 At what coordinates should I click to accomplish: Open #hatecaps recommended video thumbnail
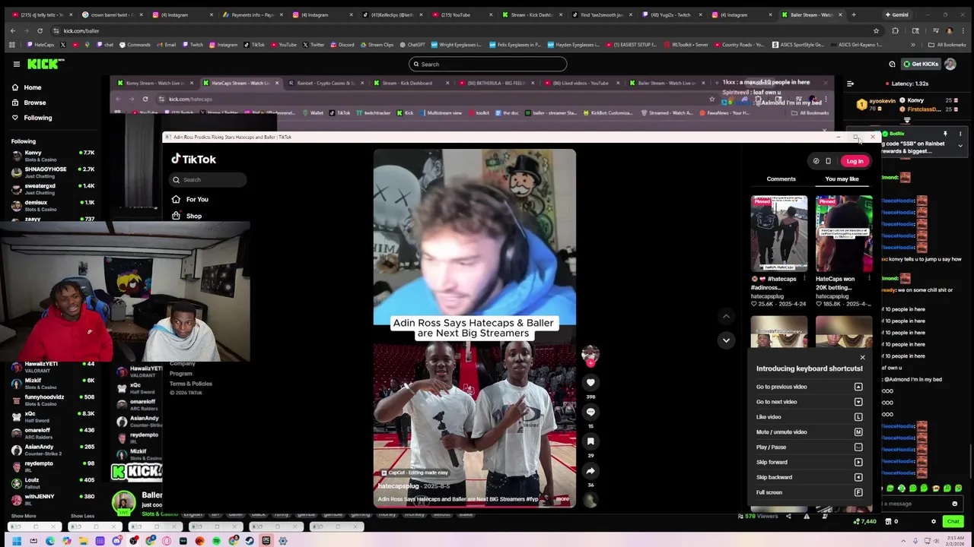coord(779,234)
